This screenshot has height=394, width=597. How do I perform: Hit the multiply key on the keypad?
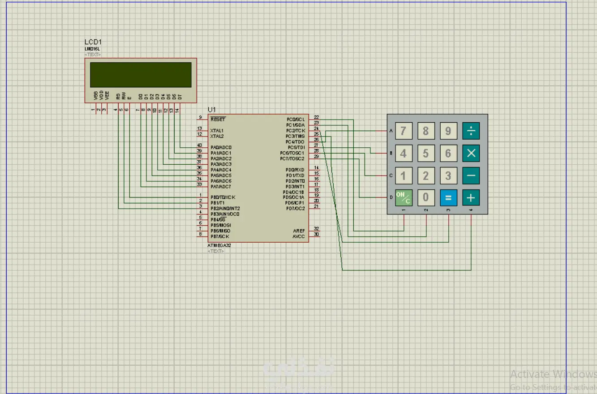click(x=471, y=153)
